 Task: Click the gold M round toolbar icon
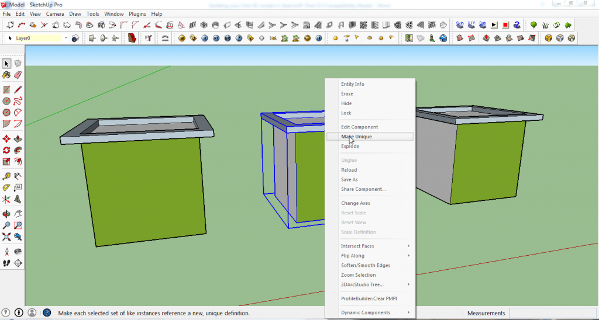(x=182, y=38)
